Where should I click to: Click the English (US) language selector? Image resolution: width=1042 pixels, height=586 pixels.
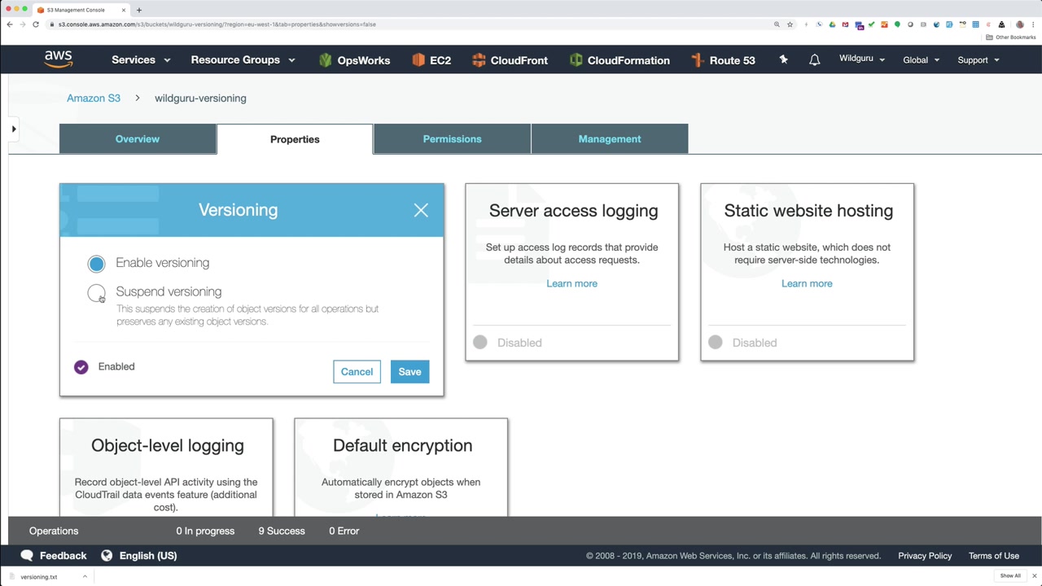pos(148,556)
